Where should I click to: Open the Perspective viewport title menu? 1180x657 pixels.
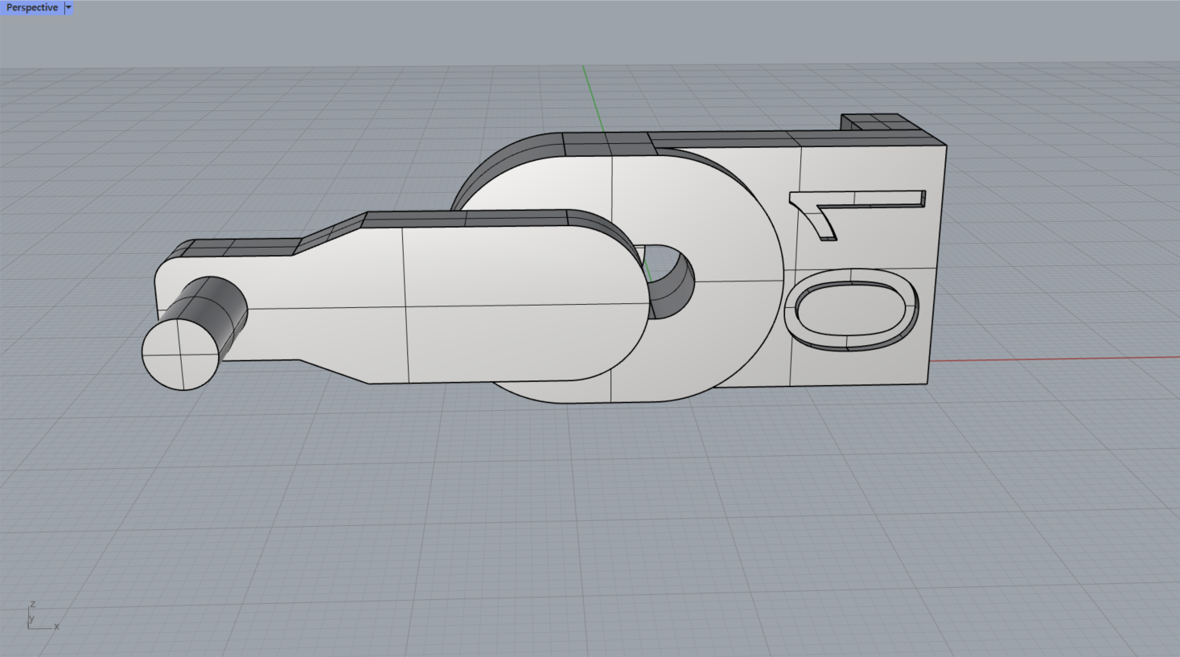(x=32, y=7)
